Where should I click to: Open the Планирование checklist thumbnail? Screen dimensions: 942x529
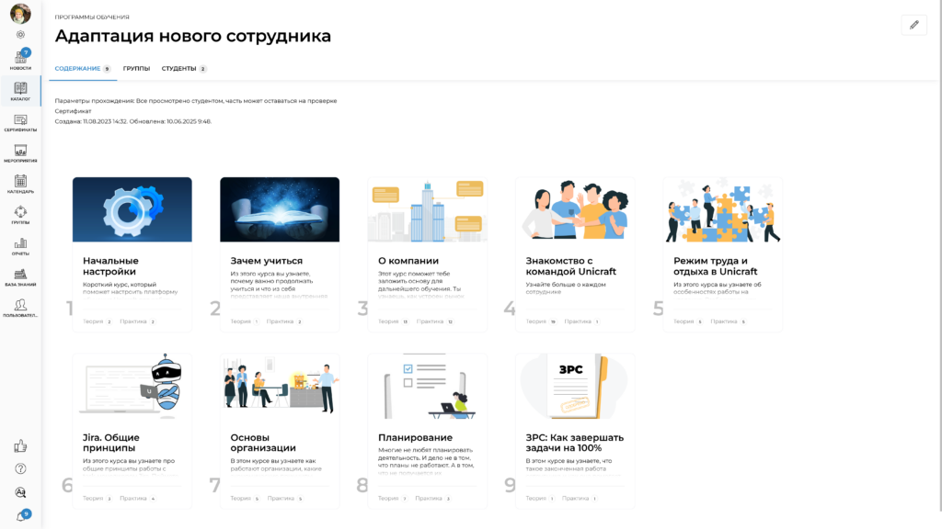(x=427, y=387)
